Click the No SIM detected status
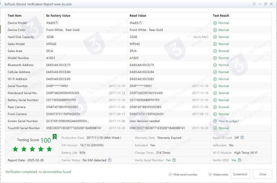Image resolution: width=277 pixels, height=183 pixels. click(x=94, y=160)
